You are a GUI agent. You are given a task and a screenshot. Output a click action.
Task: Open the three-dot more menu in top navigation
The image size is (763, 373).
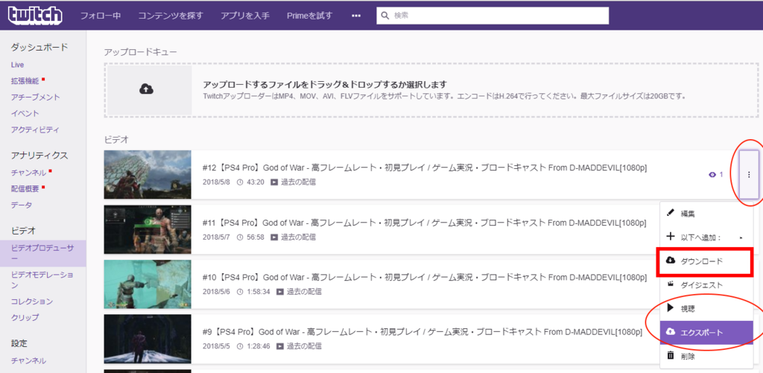[356, 16]
